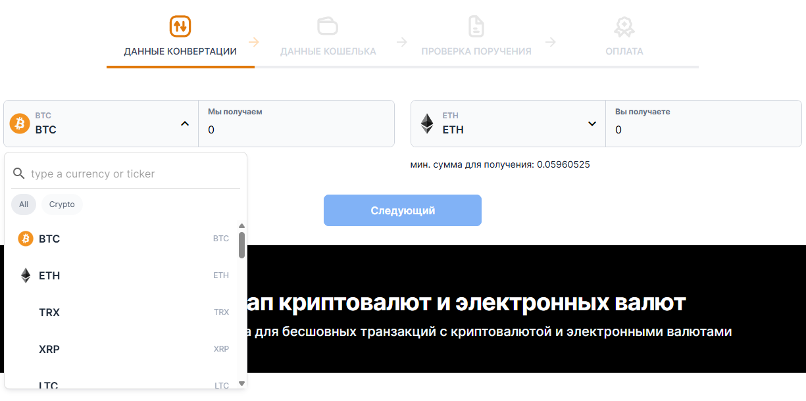Viewport: 806px width, 401px height.
Task: Choose TRX from the currency list
Action: pos(124,312)
